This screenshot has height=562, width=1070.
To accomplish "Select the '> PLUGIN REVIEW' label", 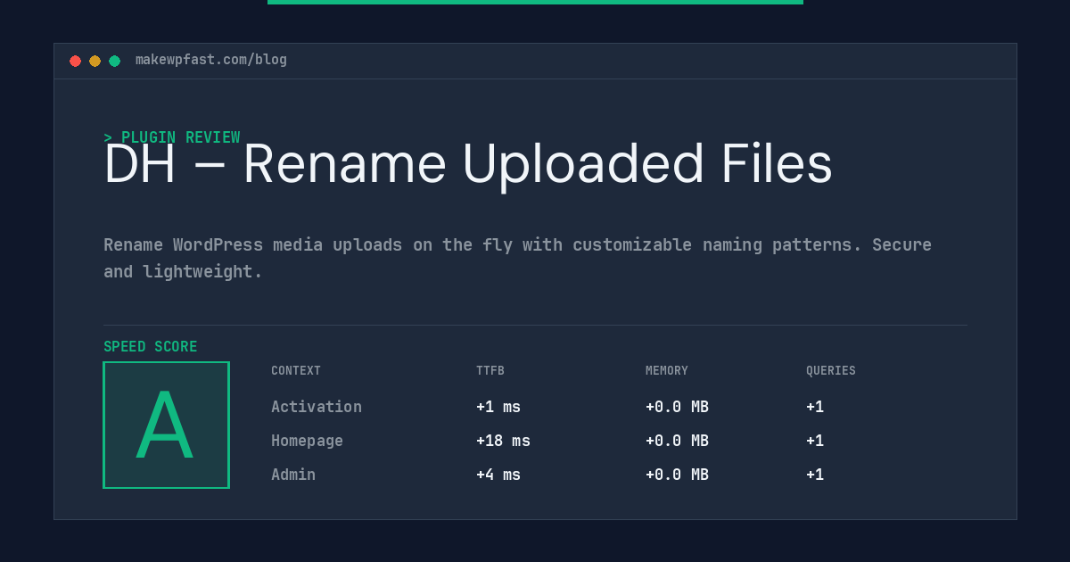I will [172, 137].
